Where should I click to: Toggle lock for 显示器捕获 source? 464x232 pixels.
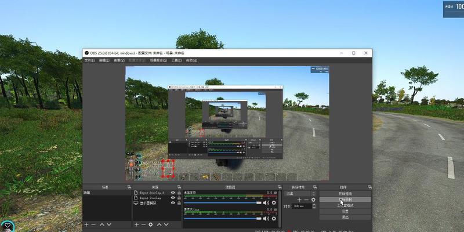179,202
